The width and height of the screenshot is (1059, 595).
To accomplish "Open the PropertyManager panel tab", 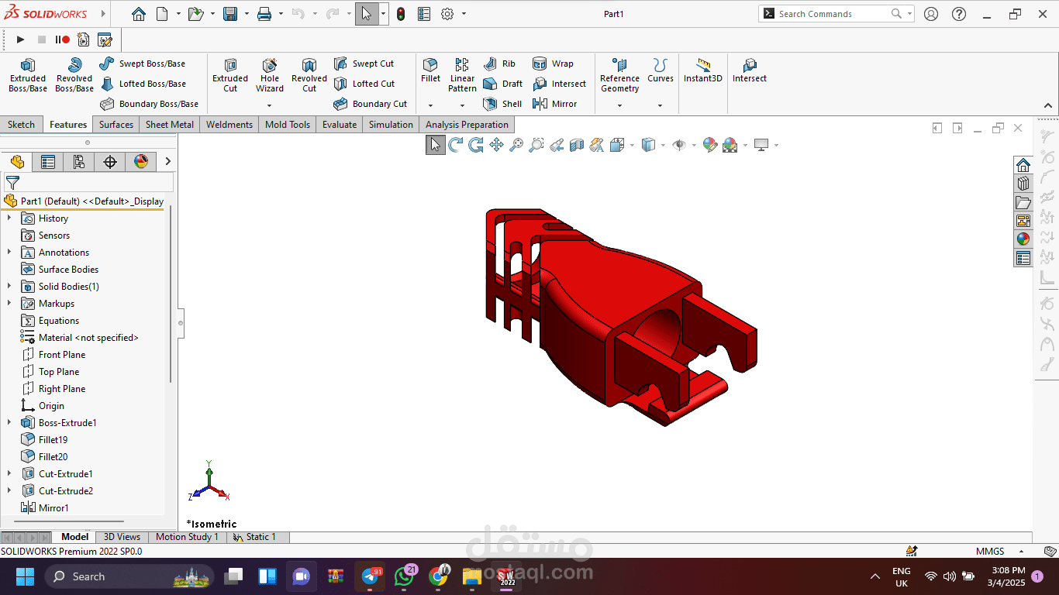I will click(48, 162).
